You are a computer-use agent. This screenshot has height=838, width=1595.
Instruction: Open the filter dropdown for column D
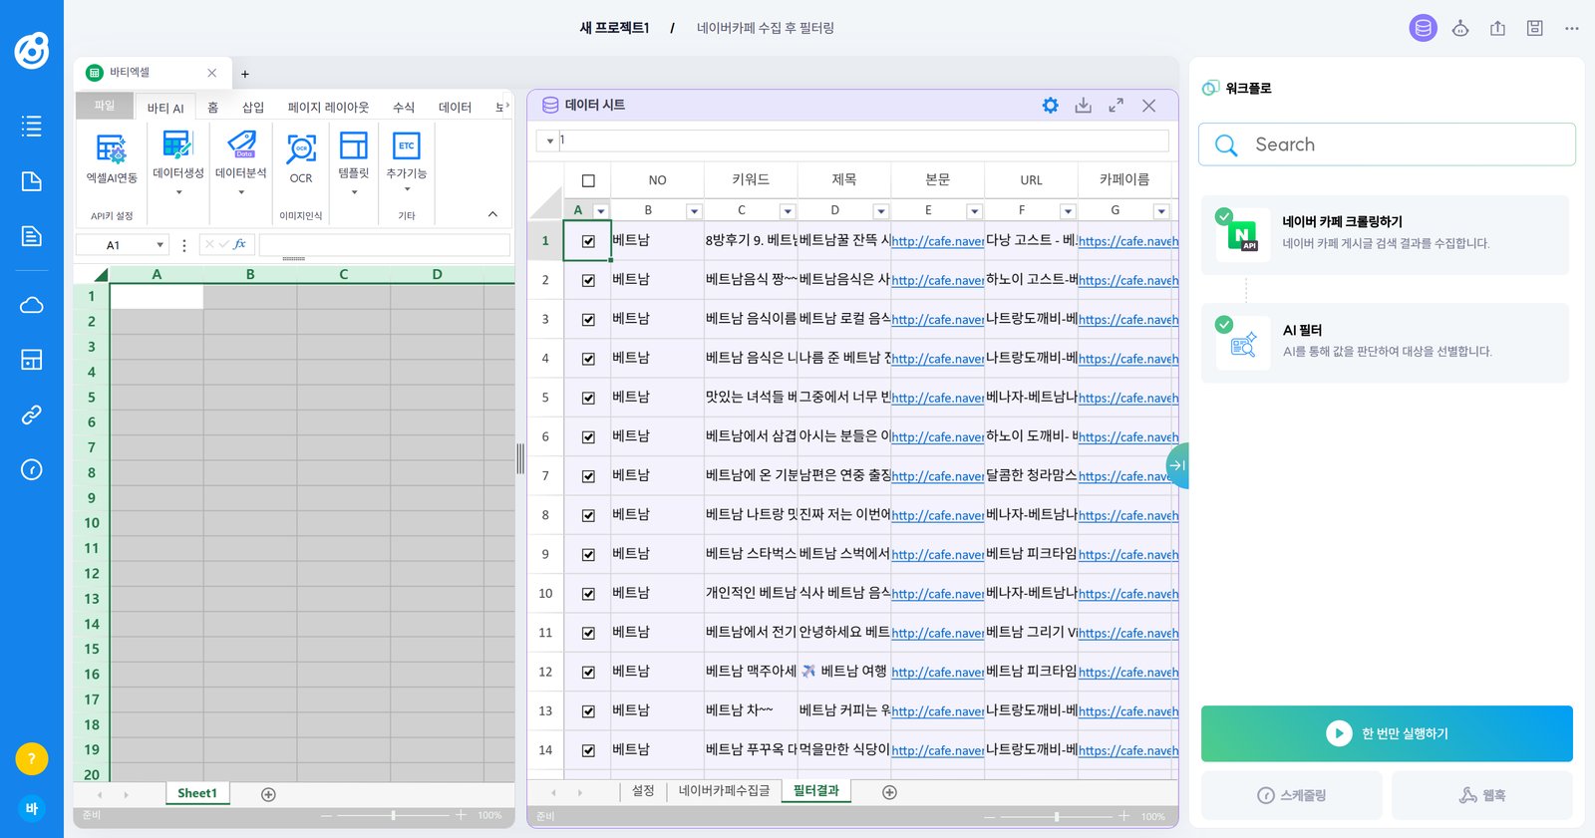click(x=881, y=211)
